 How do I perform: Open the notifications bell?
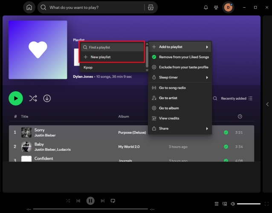pos(206,7)
